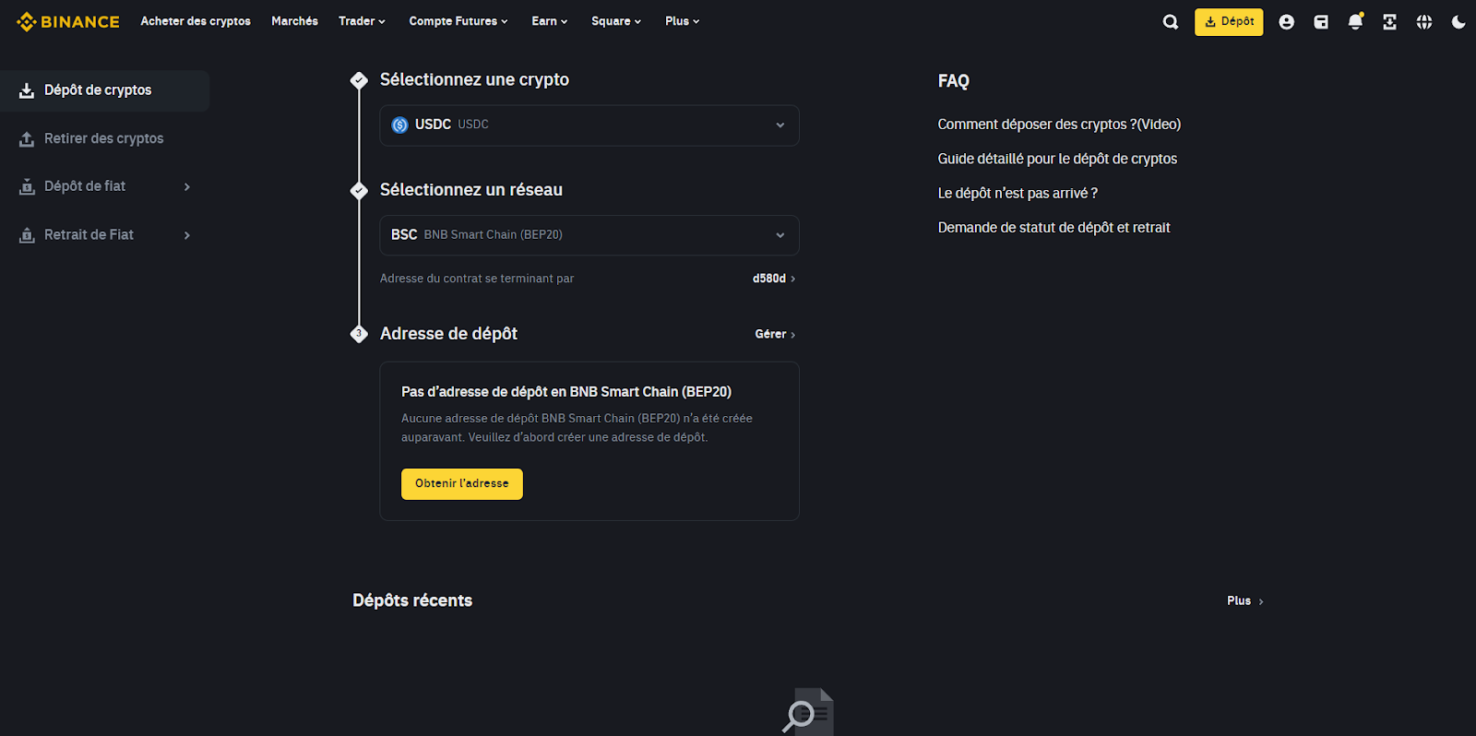Click the USDC coin icon

click(399, 125)
